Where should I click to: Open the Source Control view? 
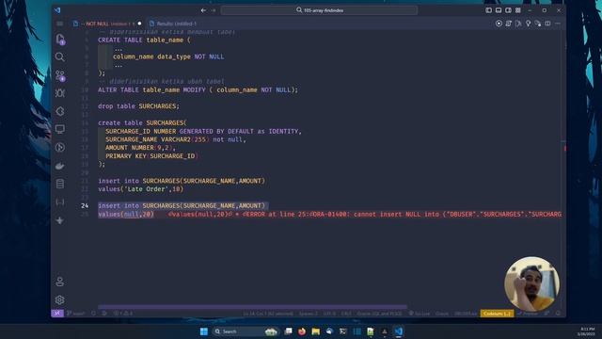[x=60, y=75]
